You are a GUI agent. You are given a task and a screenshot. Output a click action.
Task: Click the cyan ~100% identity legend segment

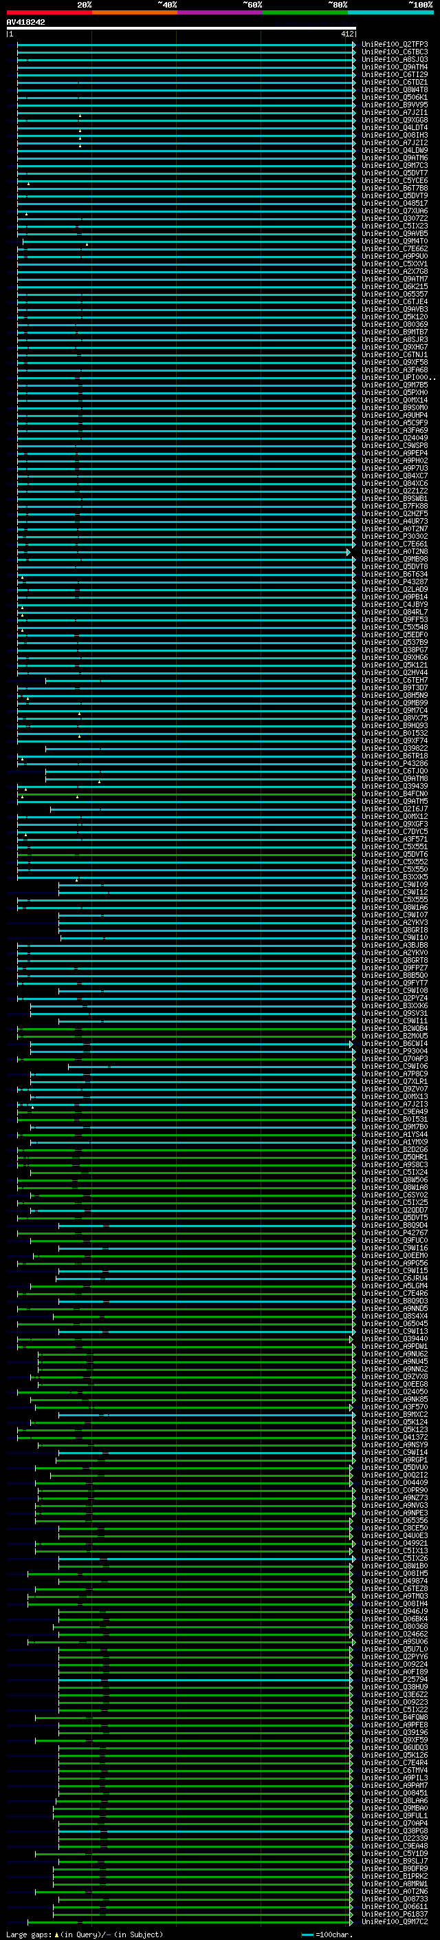[390, 12]
